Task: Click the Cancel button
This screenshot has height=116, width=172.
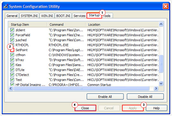Action: (109, 108)
